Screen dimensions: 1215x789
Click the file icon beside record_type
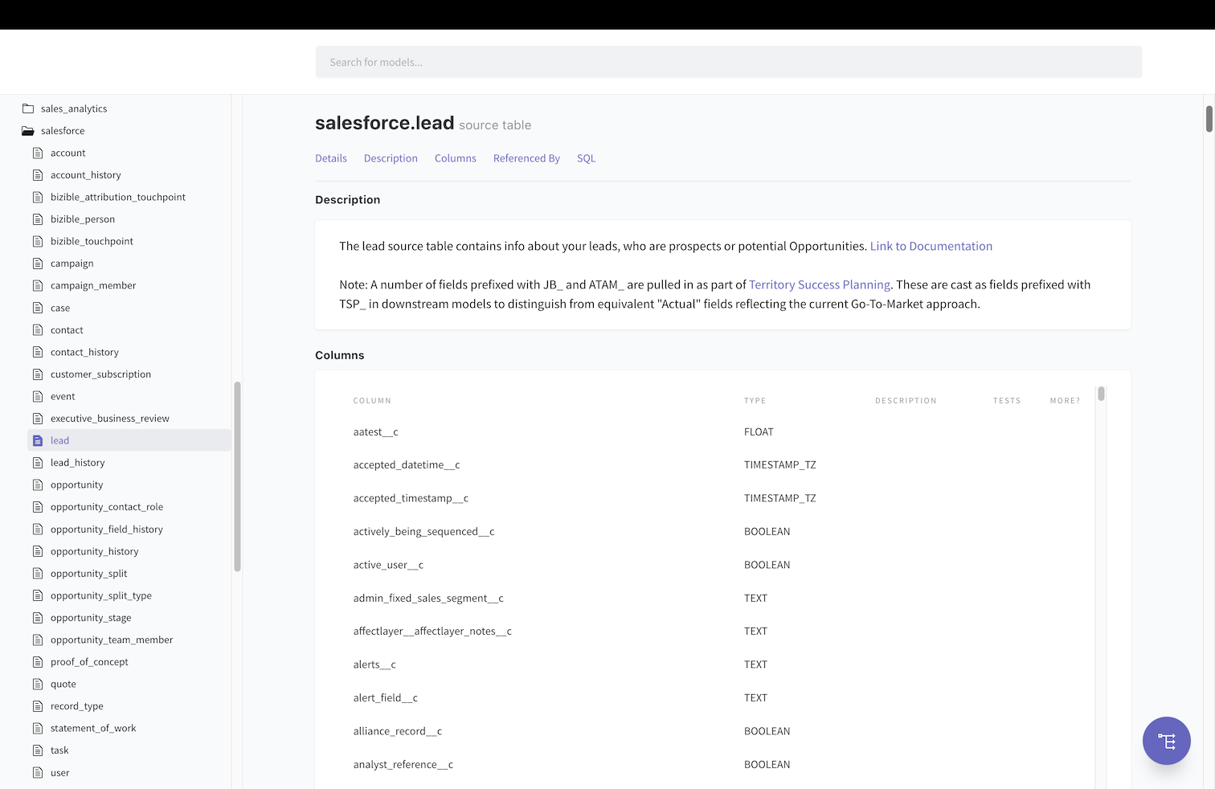click(38, 706)
